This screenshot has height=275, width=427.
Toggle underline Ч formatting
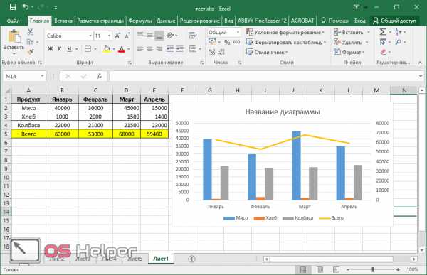tap(69, 49)
